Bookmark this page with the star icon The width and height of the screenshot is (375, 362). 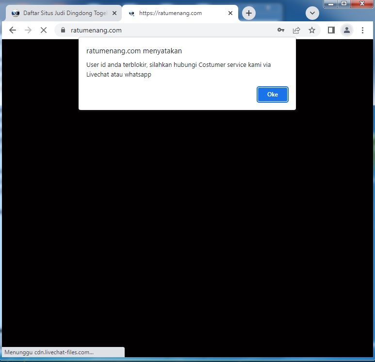312,30
